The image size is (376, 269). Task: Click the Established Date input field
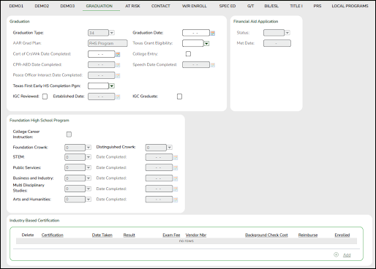coord(101,96)
